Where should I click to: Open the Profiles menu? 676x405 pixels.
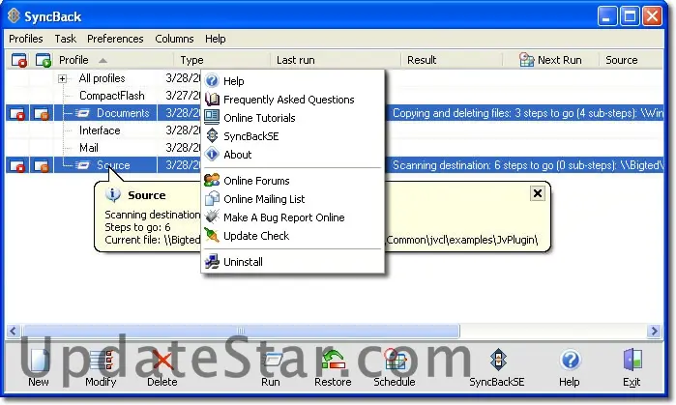point(26,39)
